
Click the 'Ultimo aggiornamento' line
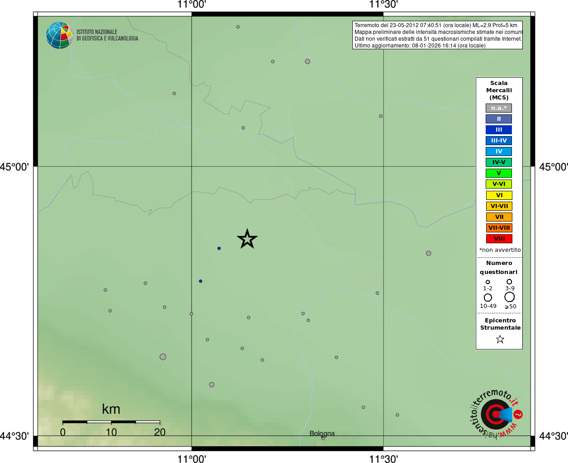tap(420, 46)
